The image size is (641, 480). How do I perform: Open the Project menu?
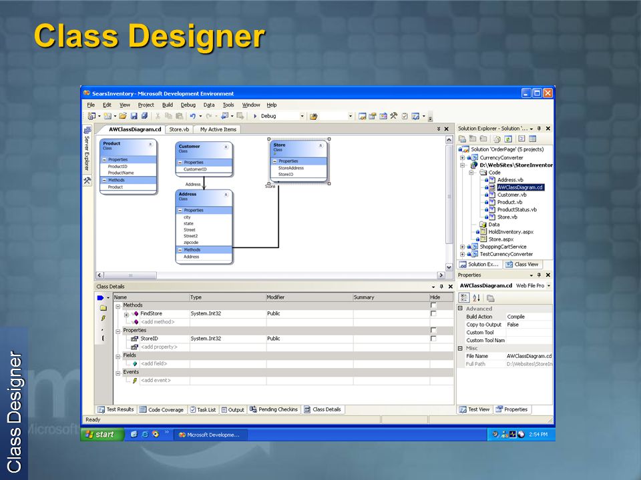[146, 105]
